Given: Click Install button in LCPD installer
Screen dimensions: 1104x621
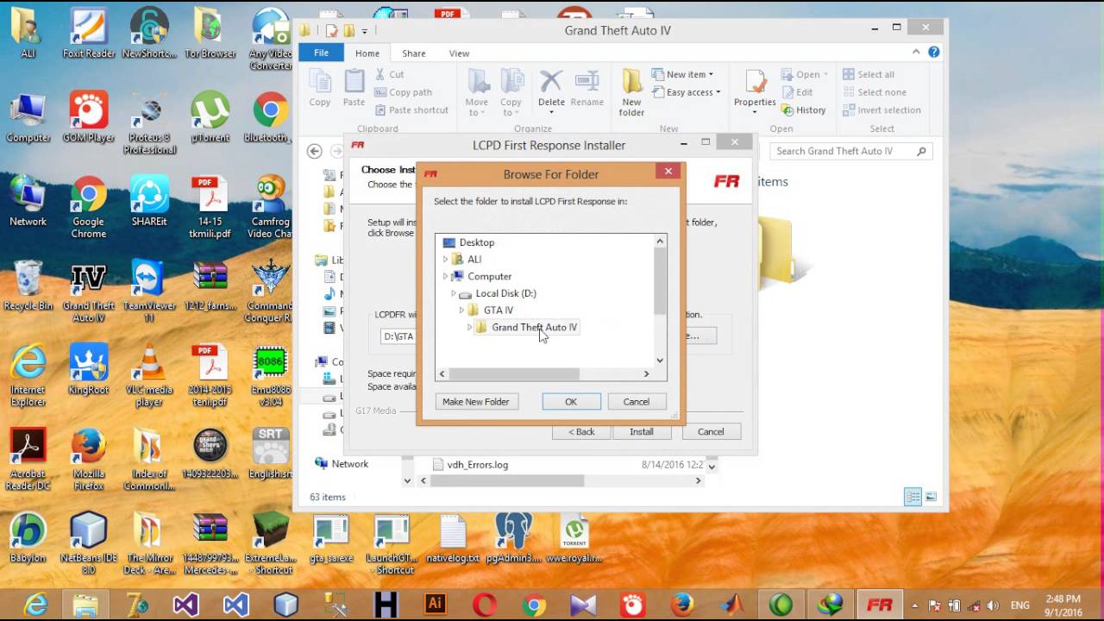Looking at the screenshot, I should (642, 431).
